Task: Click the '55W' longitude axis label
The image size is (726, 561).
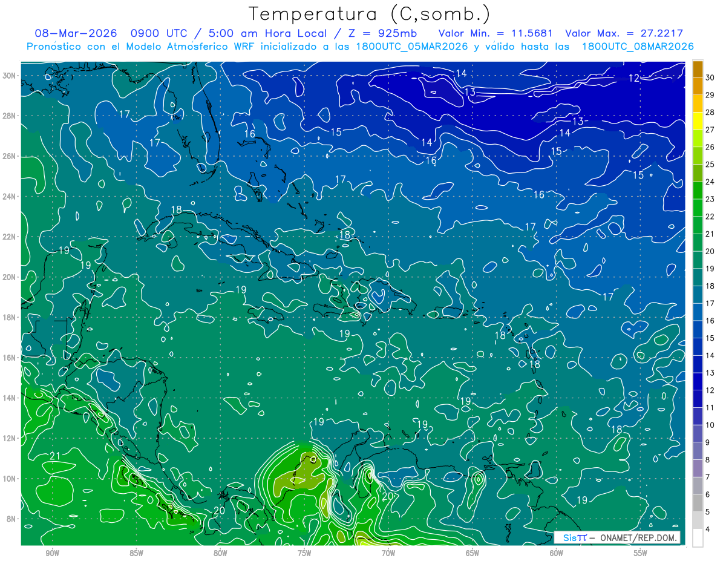Action: click(x=641, y=554)
